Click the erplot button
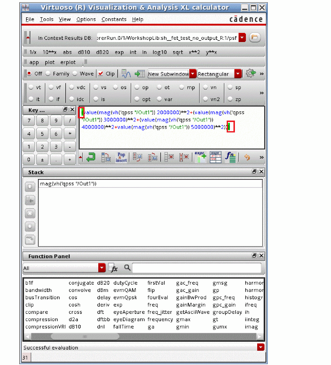Image resolution: width=331 pixels, height=365 pixels. click(68, 62)
